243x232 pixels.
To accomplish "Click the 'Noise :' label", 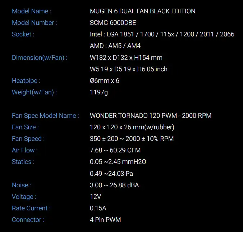I will (x=22, y=185).
